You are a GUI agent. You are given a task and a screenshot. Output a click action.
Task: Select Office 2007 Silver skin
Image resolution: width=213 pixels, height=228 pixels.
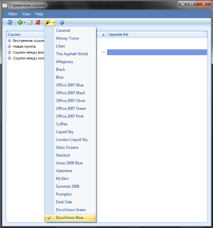[70, 101]
